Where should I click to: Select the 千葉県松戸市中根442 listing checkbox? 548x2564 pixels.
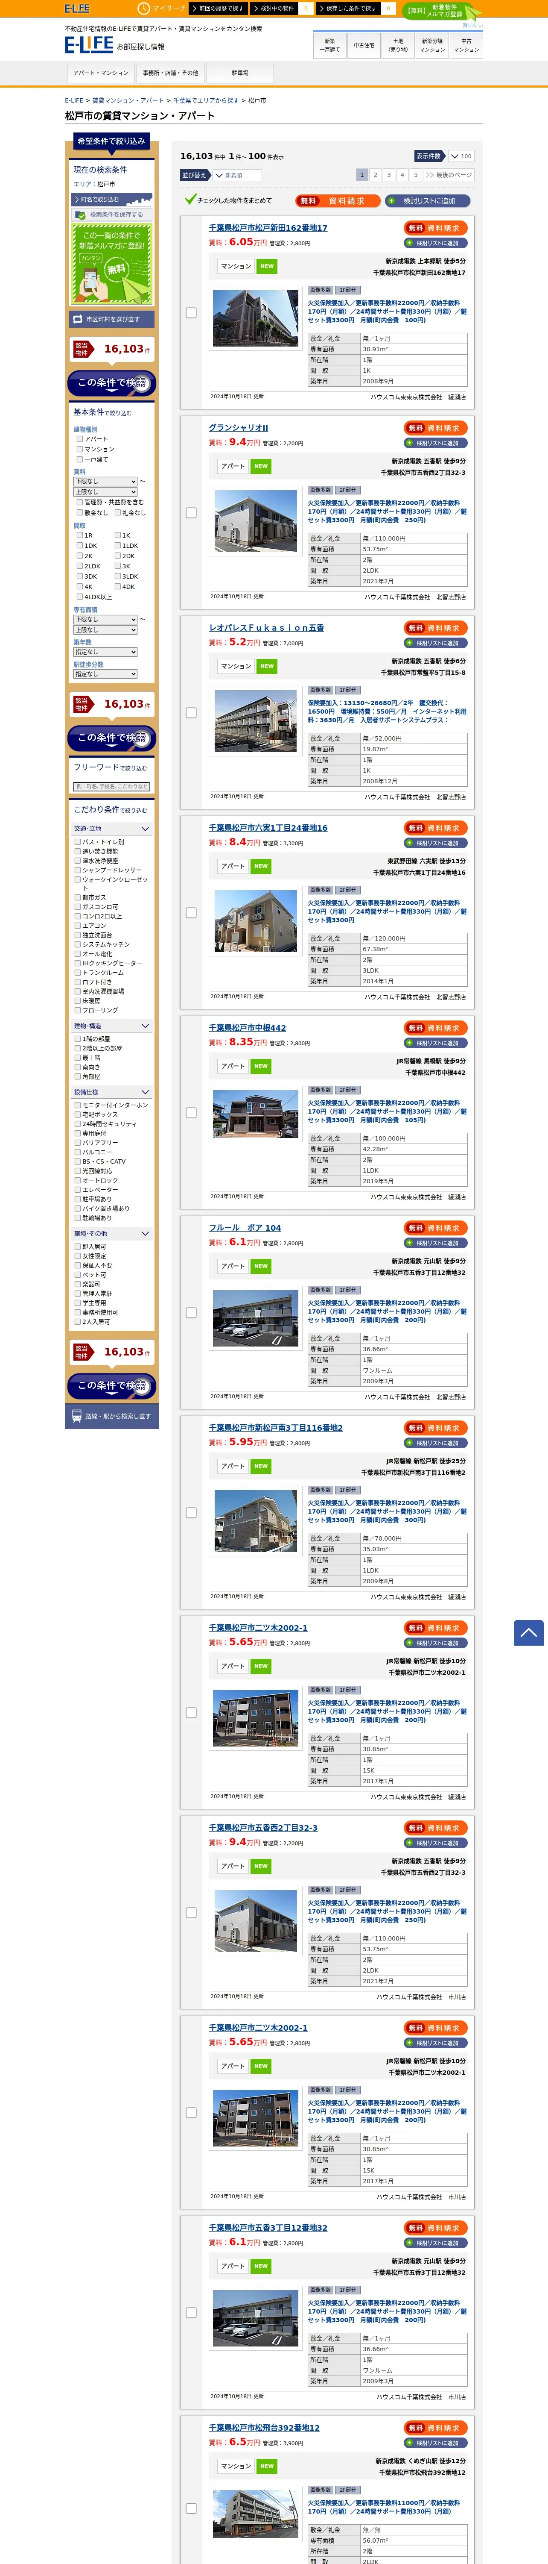tap(191, 1113)
